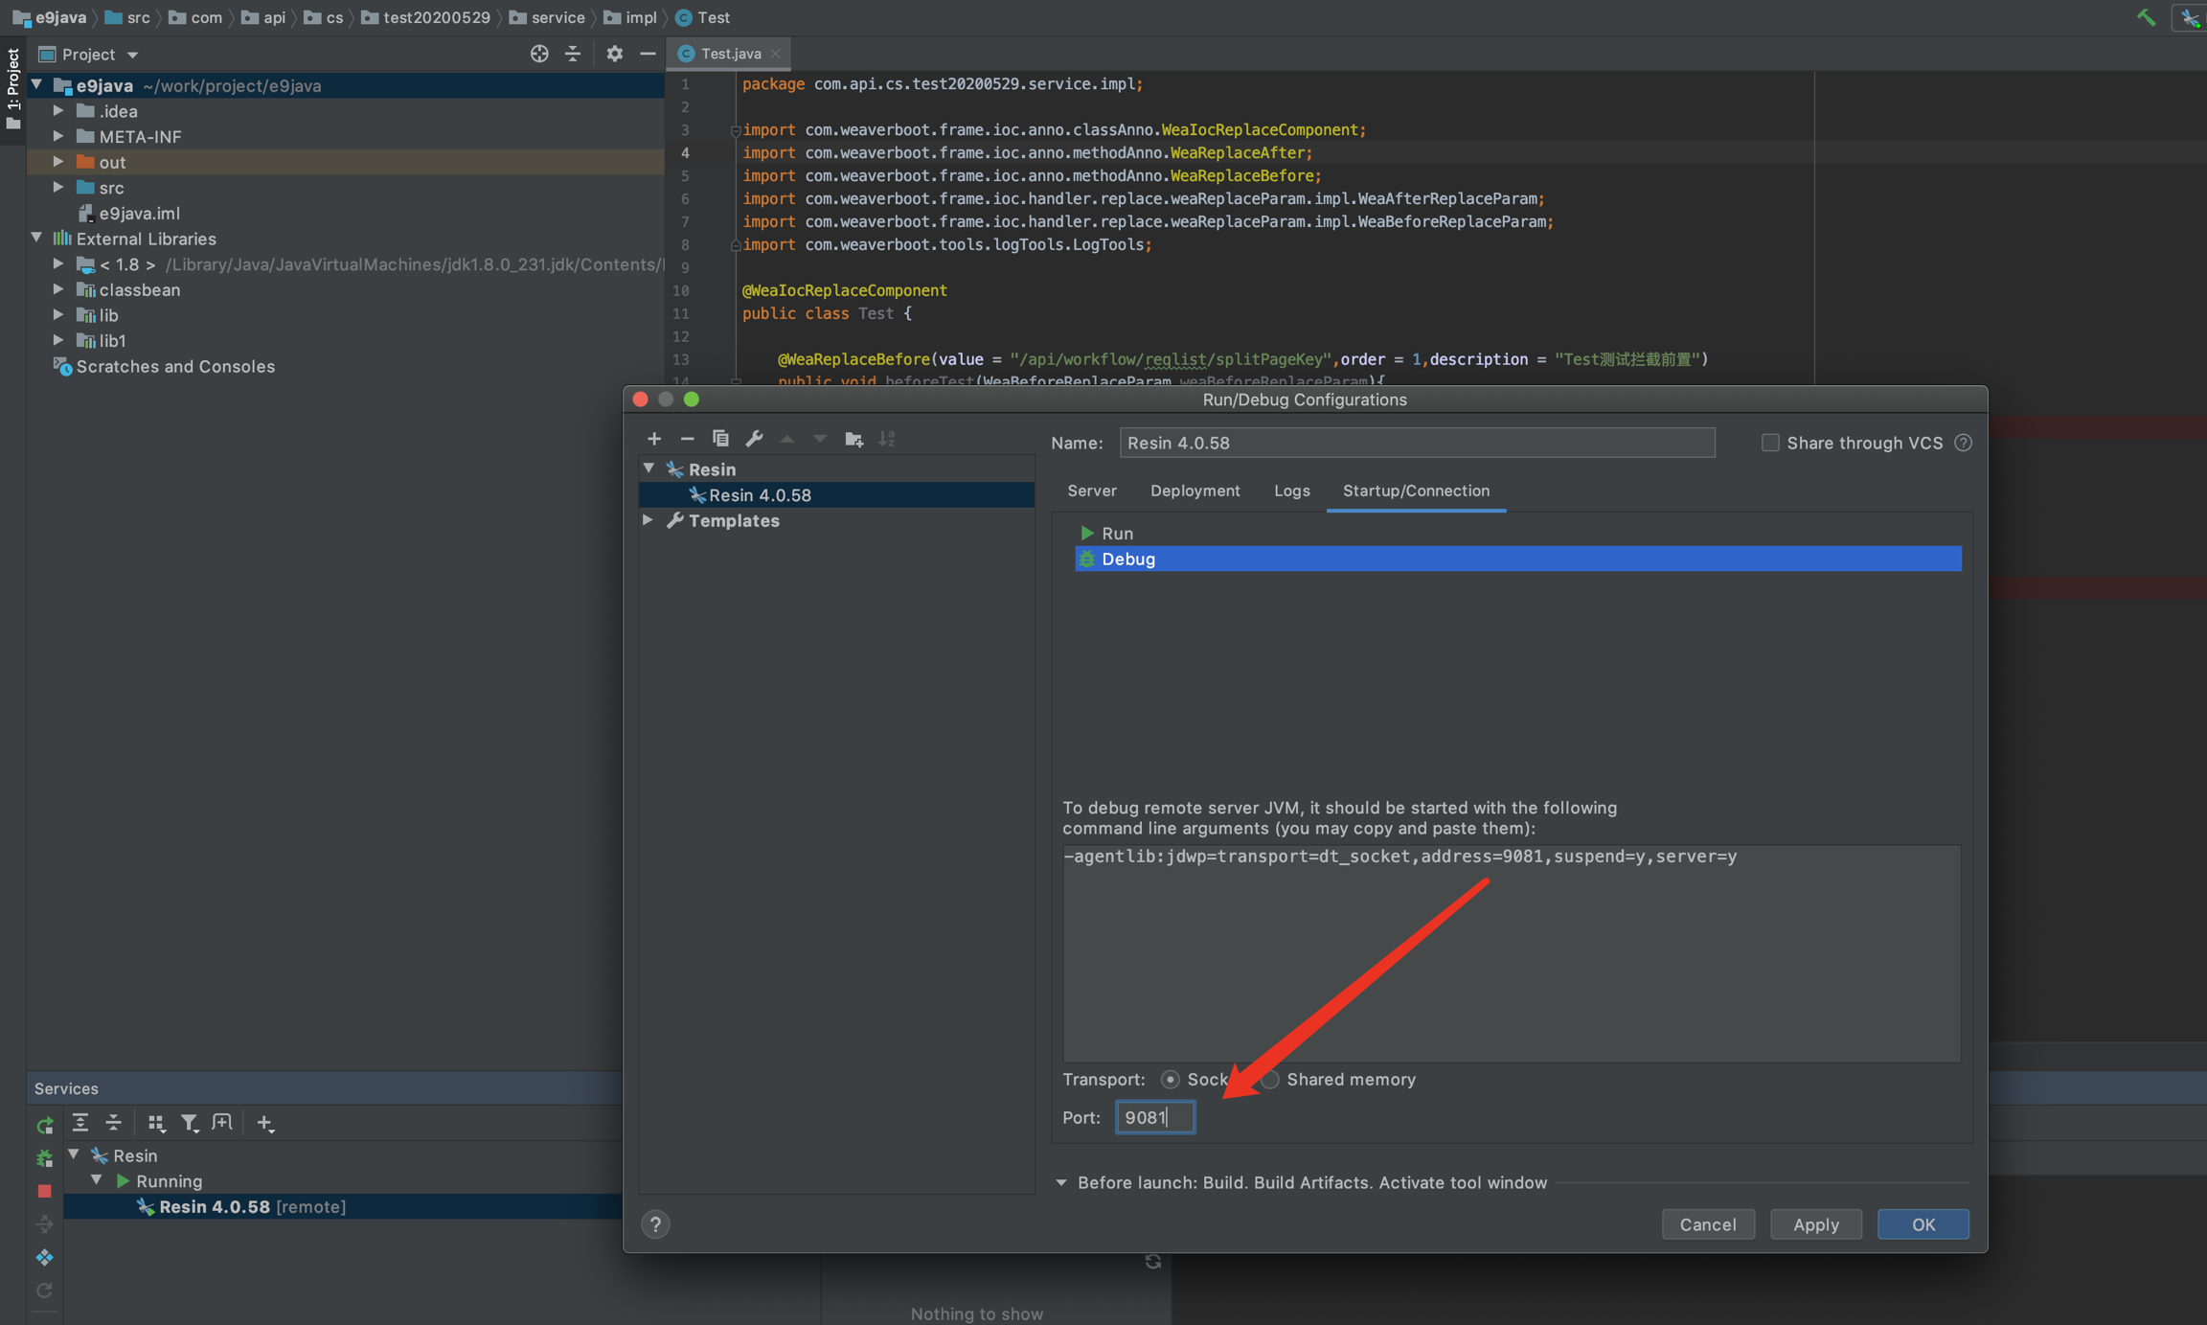Click the Apply button
2207x1325 pixels.
(1815, 1224)
